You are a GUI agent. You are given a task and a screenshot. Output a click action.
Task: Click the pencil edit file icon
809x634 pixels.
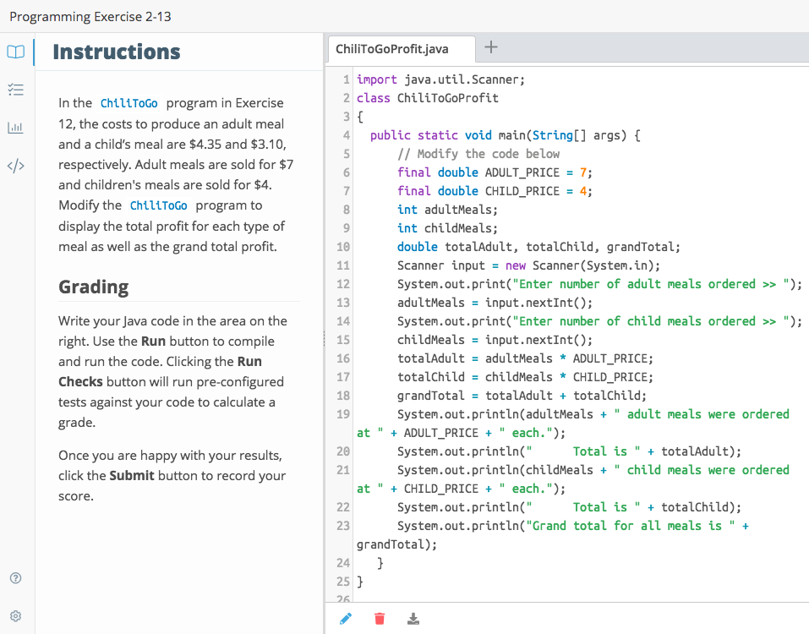[x=346, y=619]
